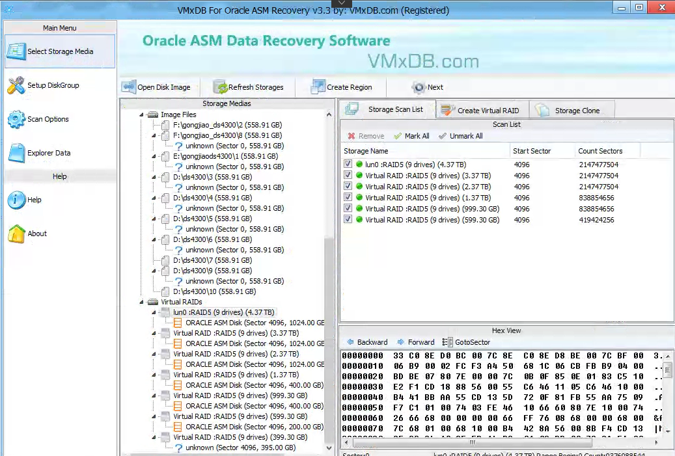Click the Backward arrow in Hex View
Screen dimensions: 675x456
(x=350, y=342)
